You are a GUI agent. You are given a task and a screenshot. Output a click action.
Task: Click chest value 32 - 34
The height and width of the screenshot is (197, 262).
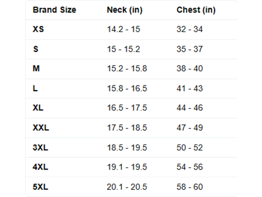(x=190, y=29)
